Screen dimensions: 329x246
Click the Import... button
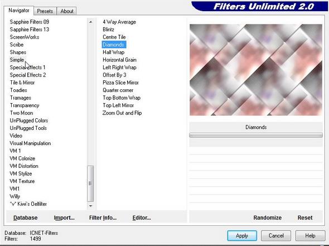pyautogui.click(x=64, y=218)
